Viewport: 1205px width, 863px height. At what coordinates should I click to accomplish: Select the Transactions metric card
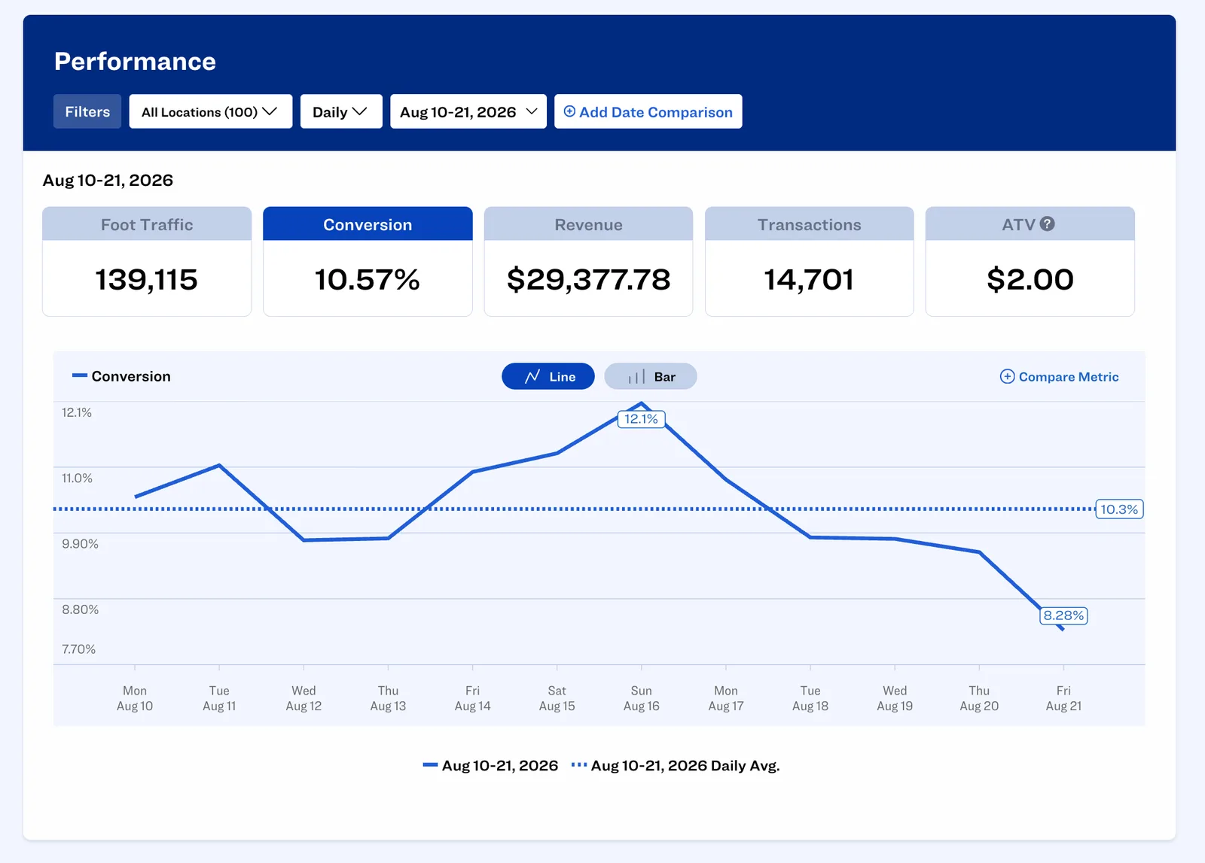tap(810, 261)
